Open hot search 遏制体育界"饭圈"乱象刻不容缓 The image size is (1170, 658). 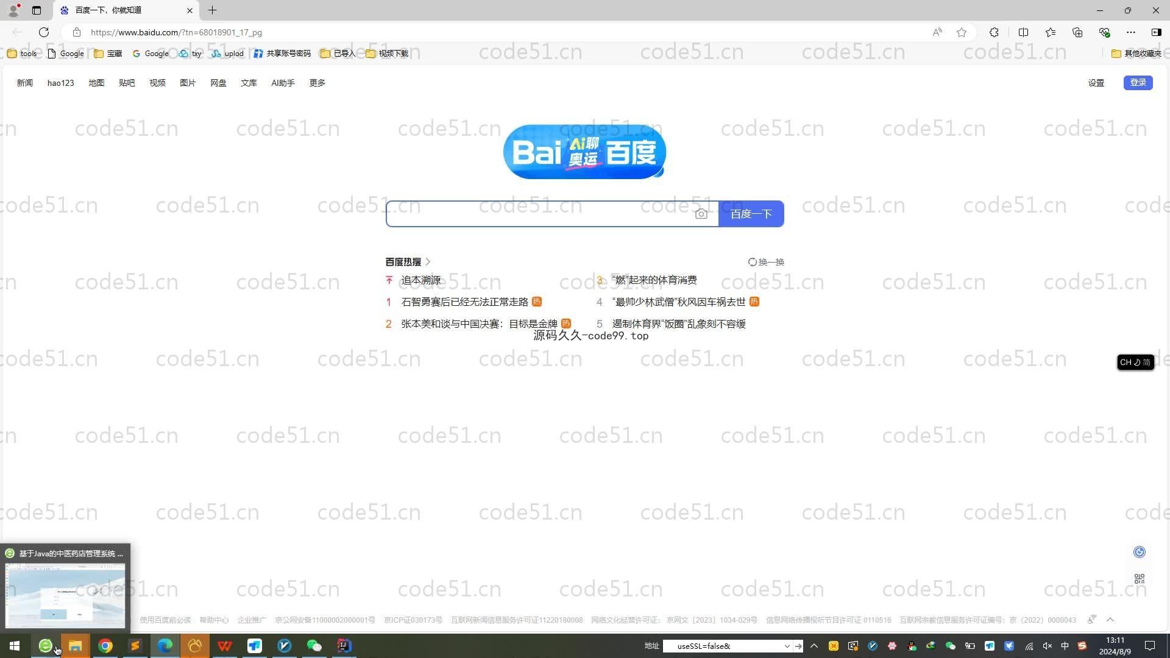click(x=679, y=324)
